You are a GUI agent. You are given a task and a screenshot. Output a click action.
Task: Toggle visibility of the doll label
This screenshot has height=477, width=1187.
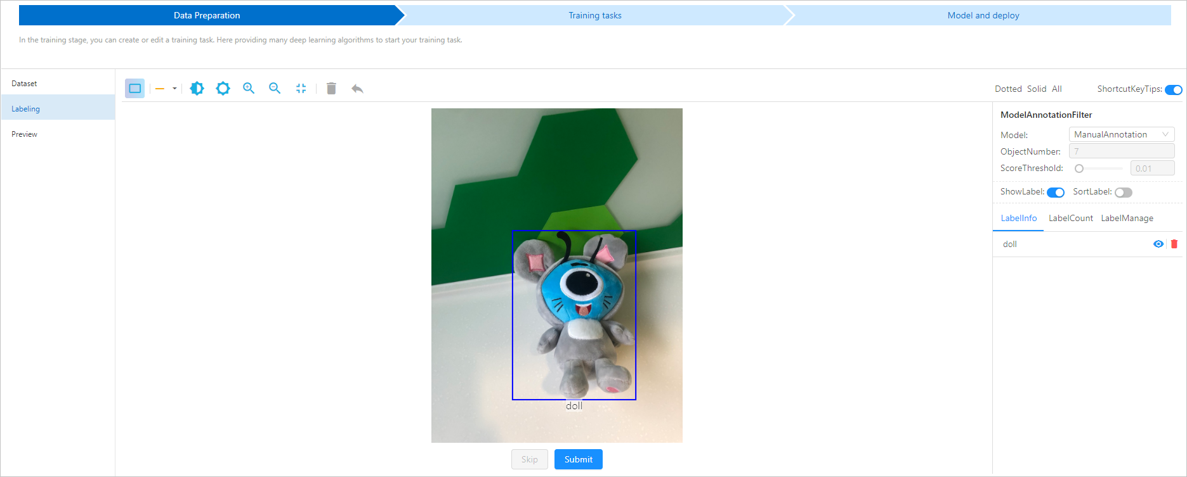pyautogui.click(x=1158, y=244)
